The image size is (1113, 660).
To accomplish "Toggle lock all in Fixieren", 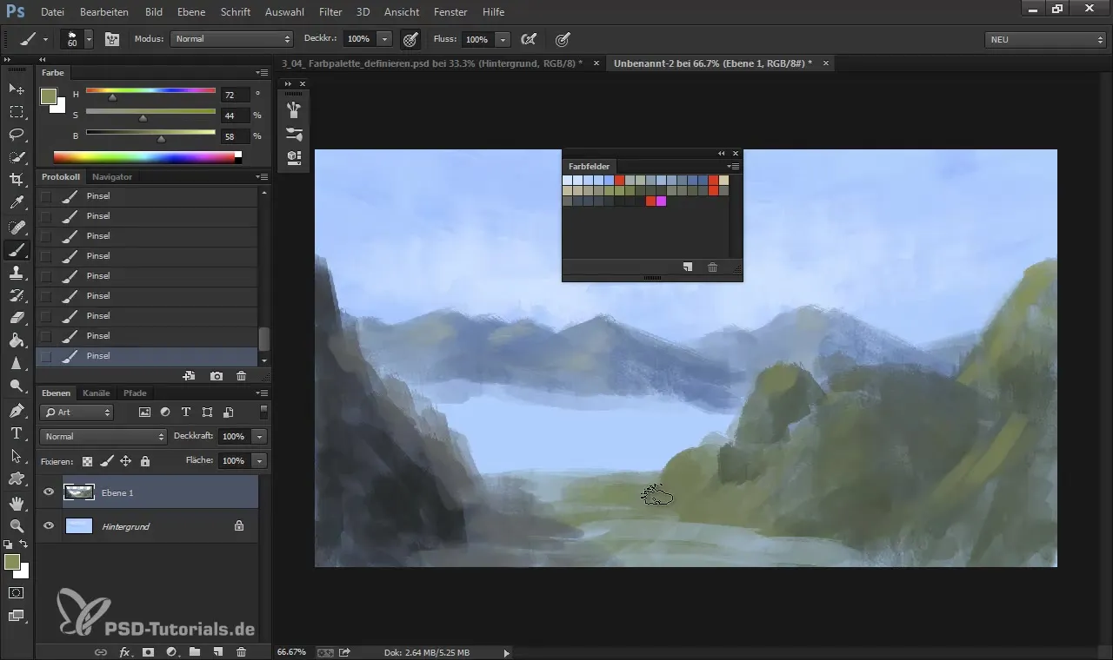I will (145, 461).
